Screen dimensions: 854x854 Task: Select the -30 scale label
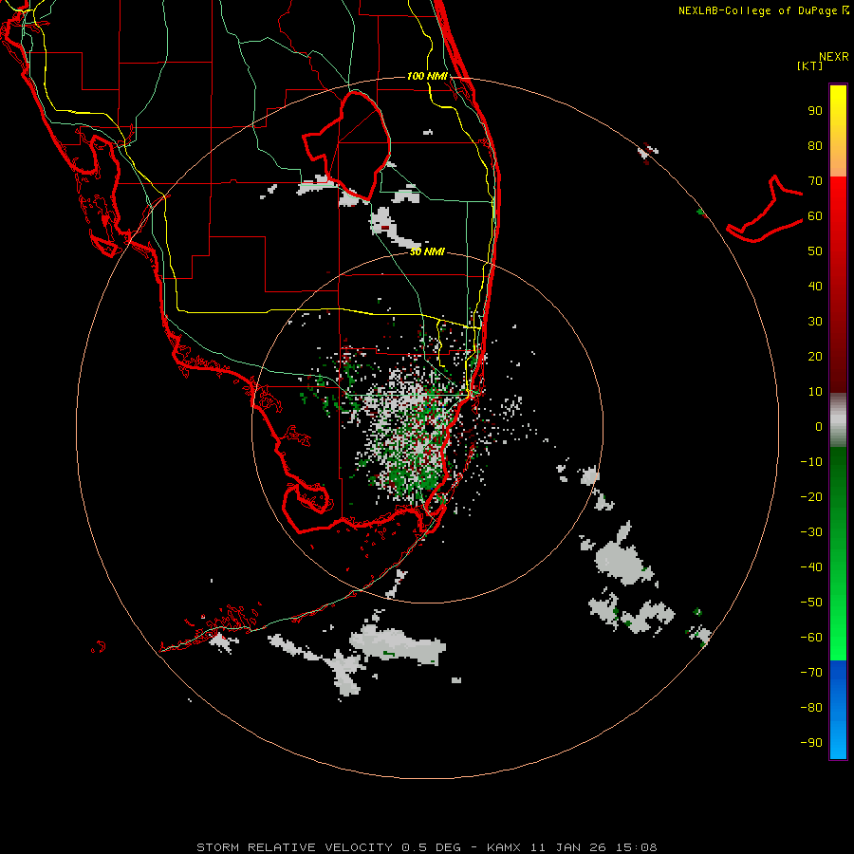point(811,532)
